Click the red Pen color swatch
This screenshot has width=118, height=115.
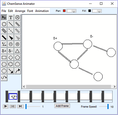click(x=64, y=11)
